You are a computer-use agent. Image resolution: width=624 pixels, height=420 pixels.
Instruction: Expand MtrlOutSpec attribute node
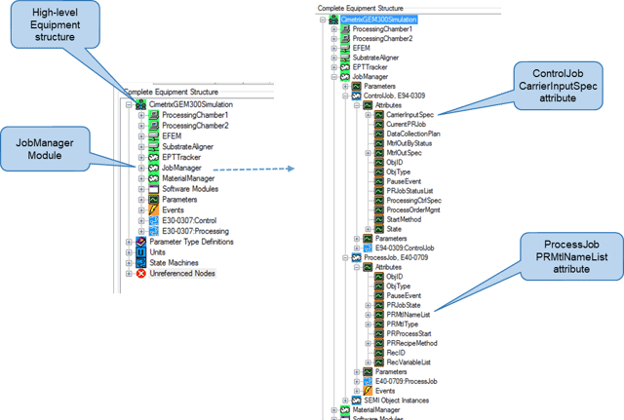[369, 153]
